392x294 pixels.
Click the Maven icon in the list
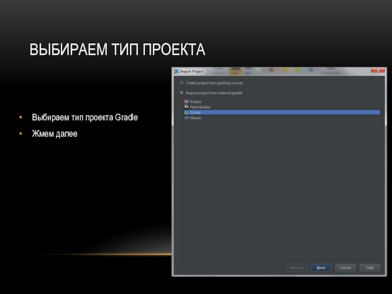pyautogui.click(x=187, y=118)
